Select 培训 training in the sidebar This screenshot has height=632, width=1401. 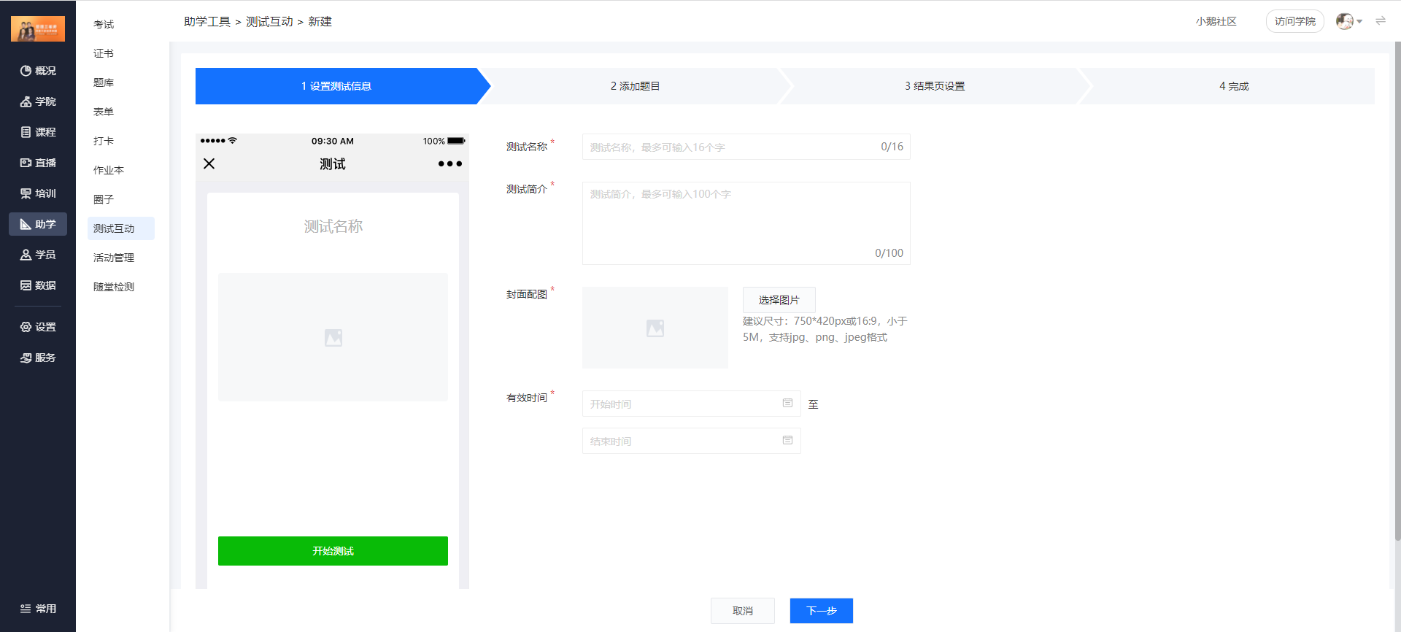click(38, 193)
